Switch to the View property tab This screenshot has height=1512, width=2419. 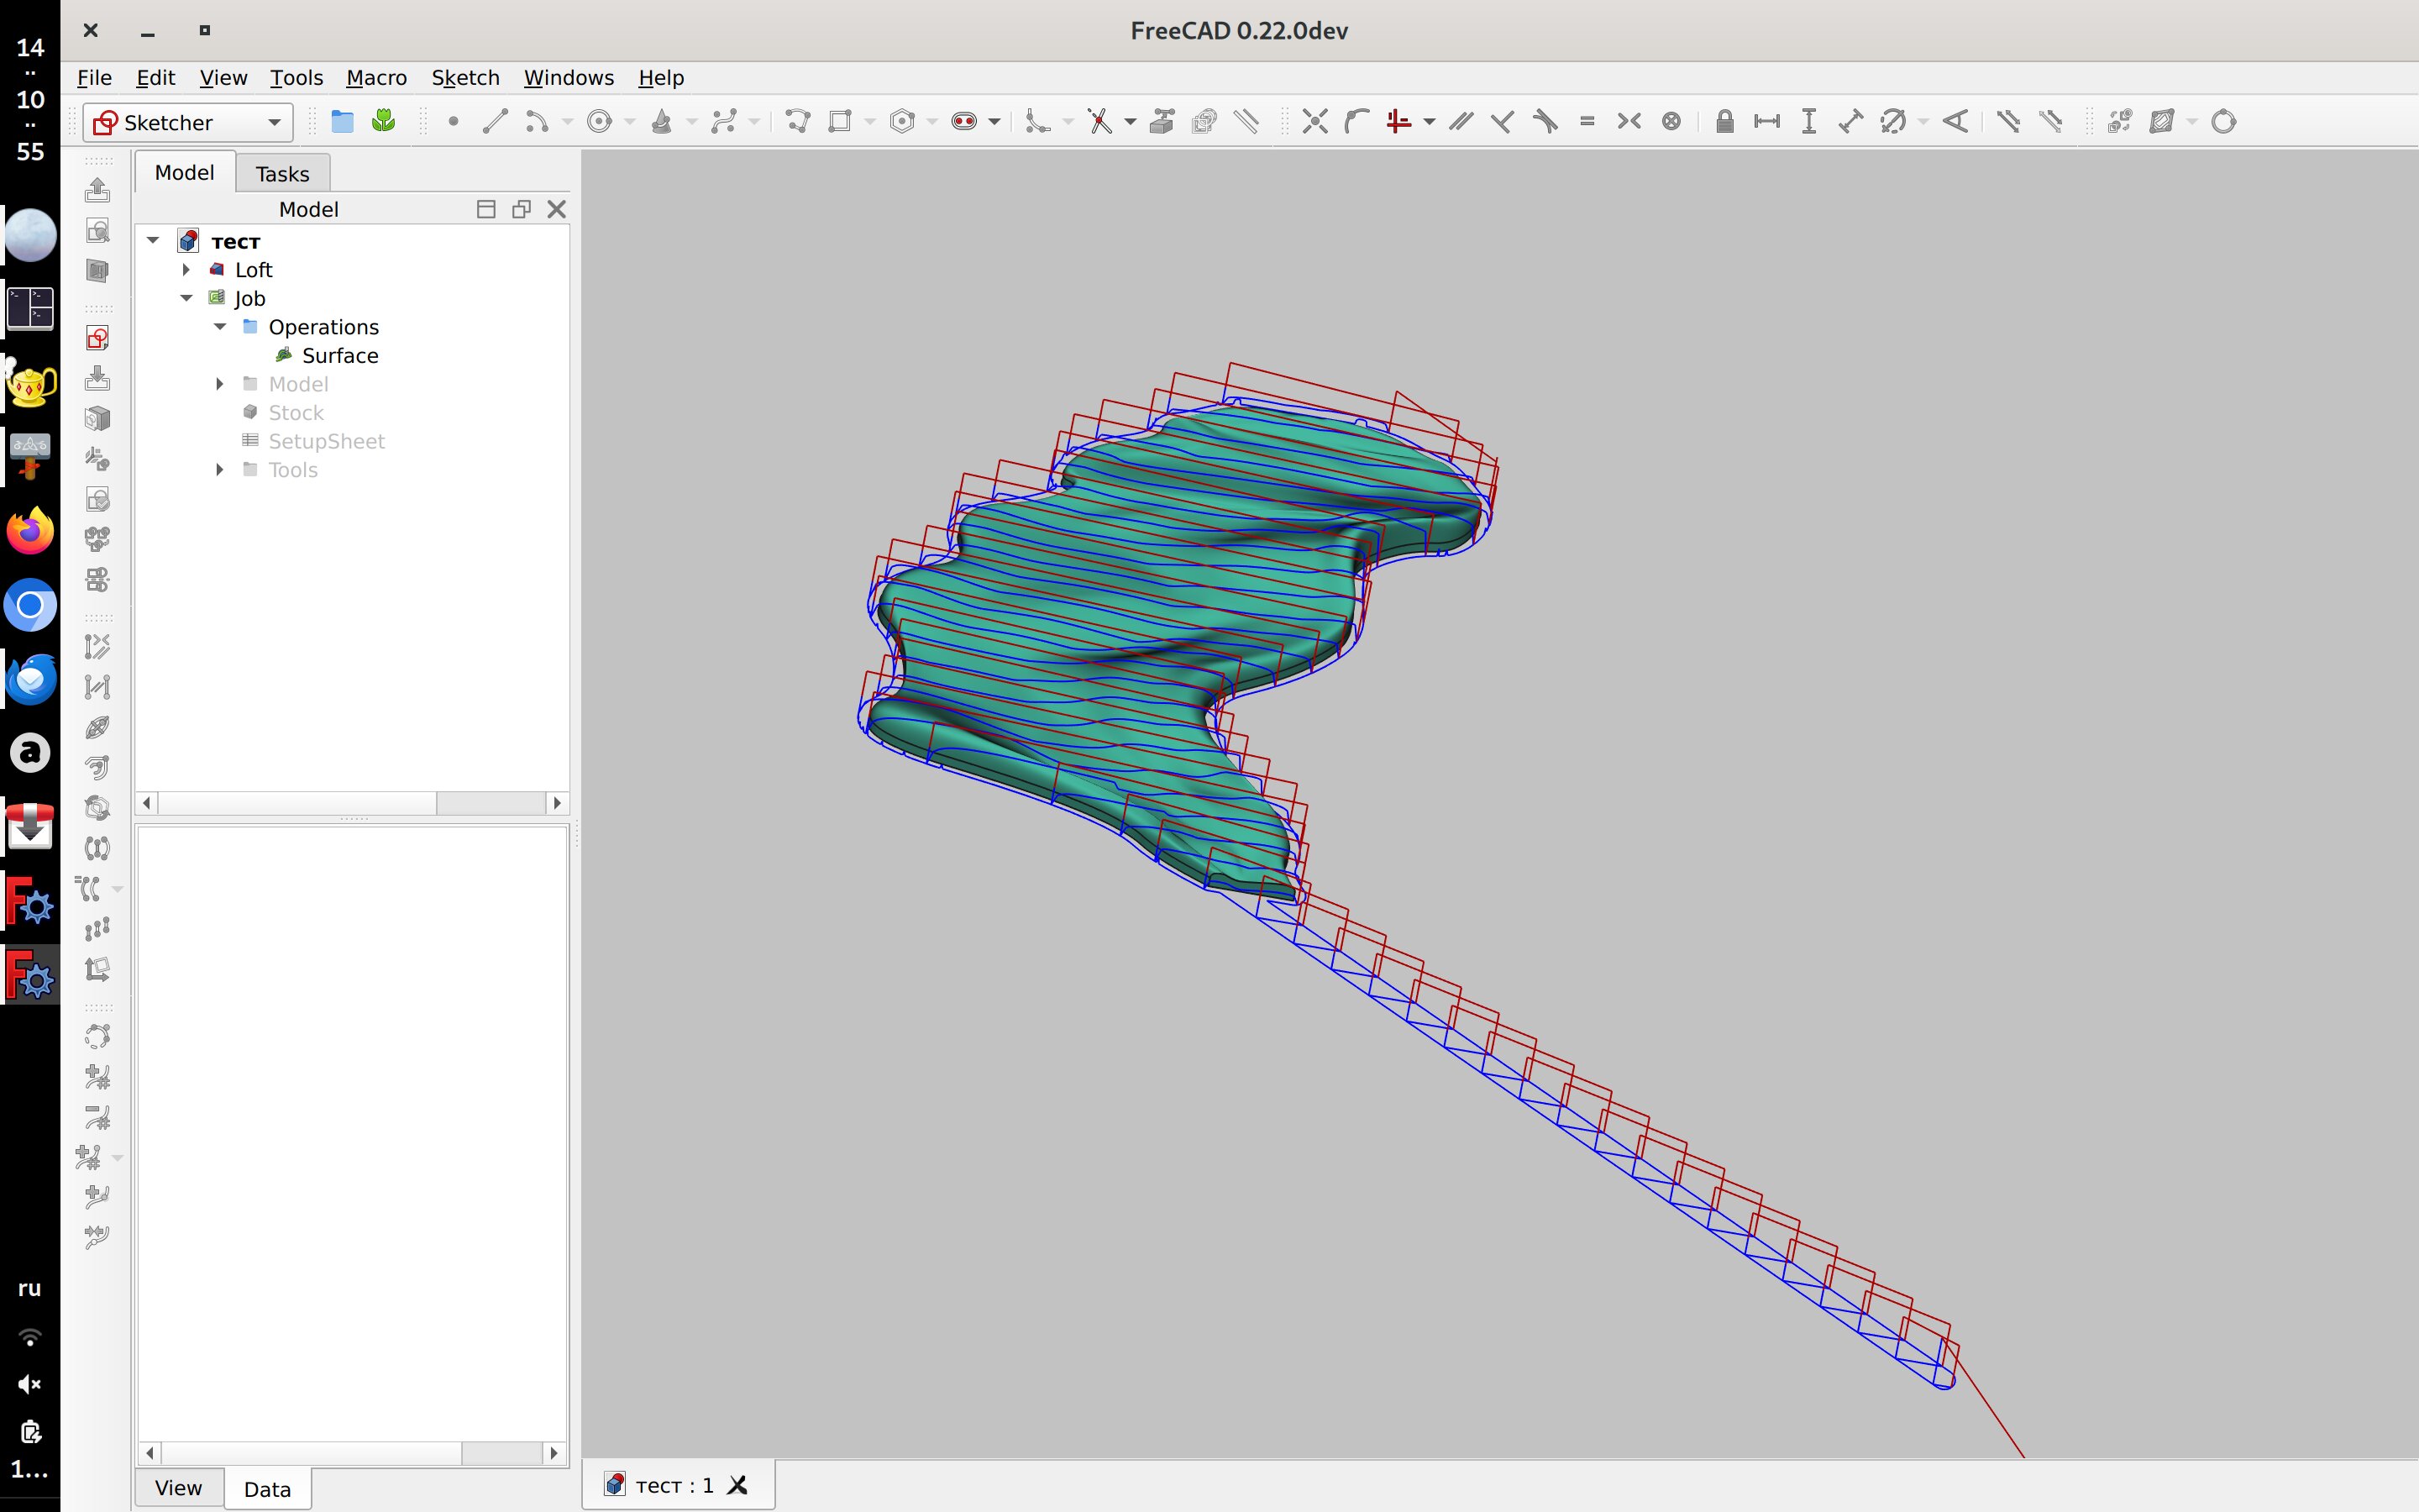pos(178,1488)
